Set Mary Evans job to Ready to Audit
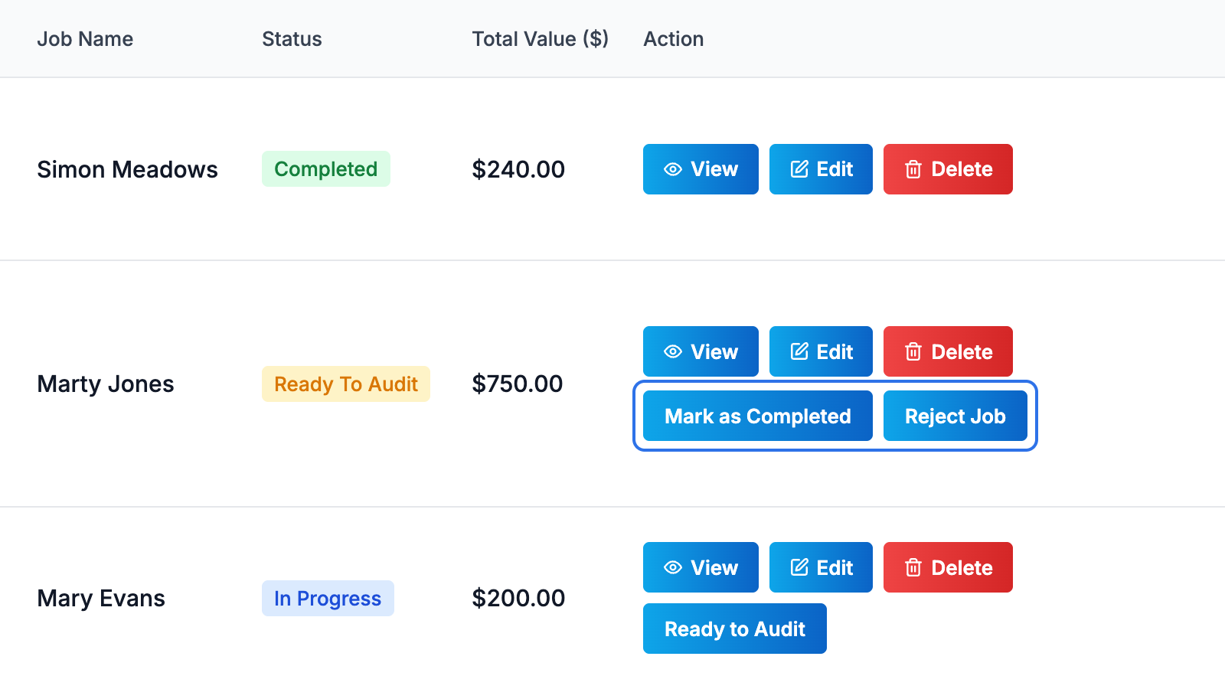 tap(735, 629)
